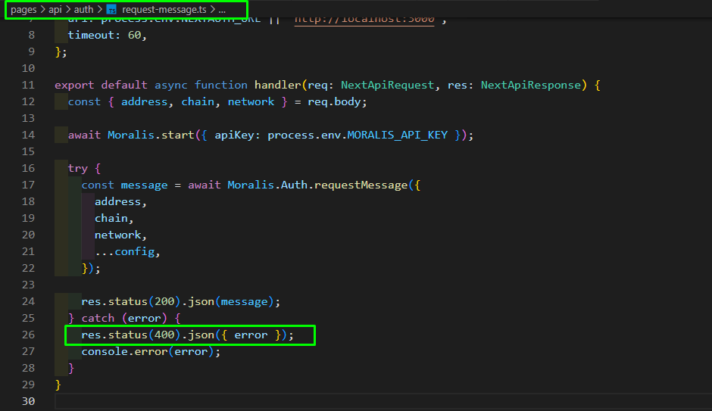Click line number 30 in the gutter
712x411 pixels.
pyautogui.click(x=28, y=401)
